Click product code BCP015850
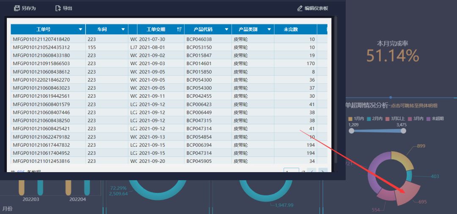This screenshot has height=214, width=457. click(199, 71)
